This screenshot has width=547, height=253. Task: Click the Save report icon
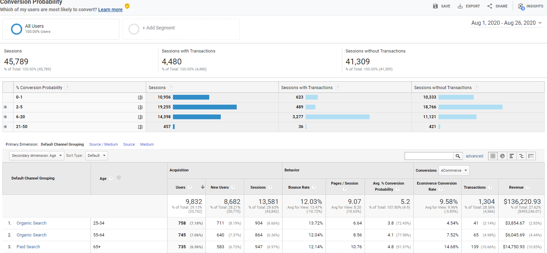point(435,6)
